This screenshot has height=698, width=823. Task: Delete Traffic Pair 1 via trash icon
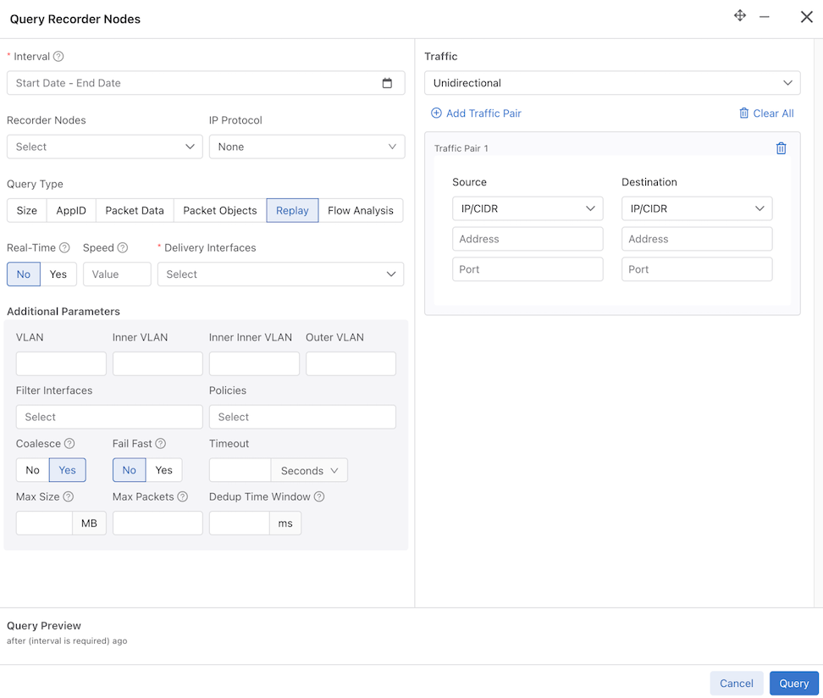pos(781,148)
